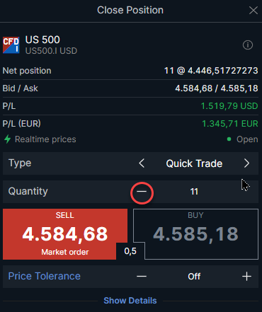Screen dimensions: 262x312
Task: Switch to previous order type
Action: 142,163
